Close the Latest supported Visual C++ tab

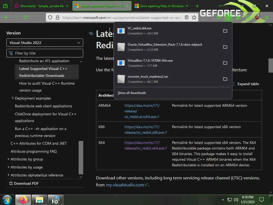pyautogui.click(x=127, y=6)
